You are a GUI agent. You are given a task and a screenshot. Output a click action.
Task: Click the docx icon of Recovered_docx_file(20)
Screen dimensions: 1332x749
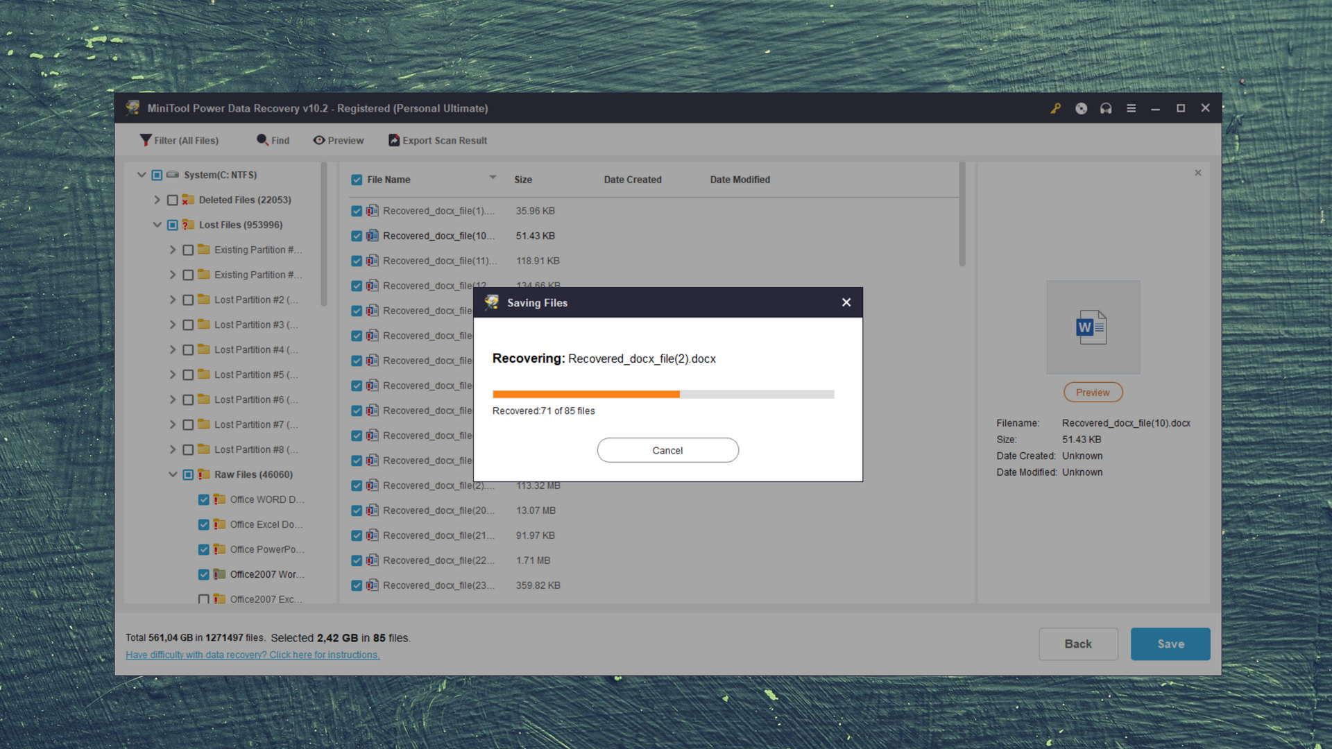[373, 510]
